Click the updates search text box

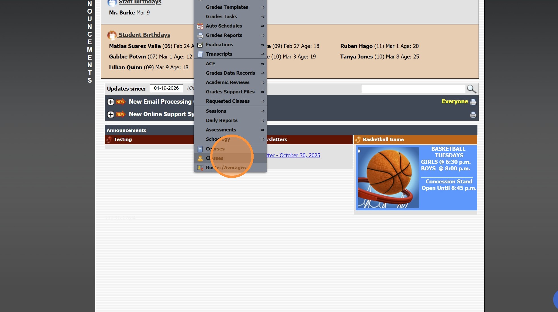point(413,89)
